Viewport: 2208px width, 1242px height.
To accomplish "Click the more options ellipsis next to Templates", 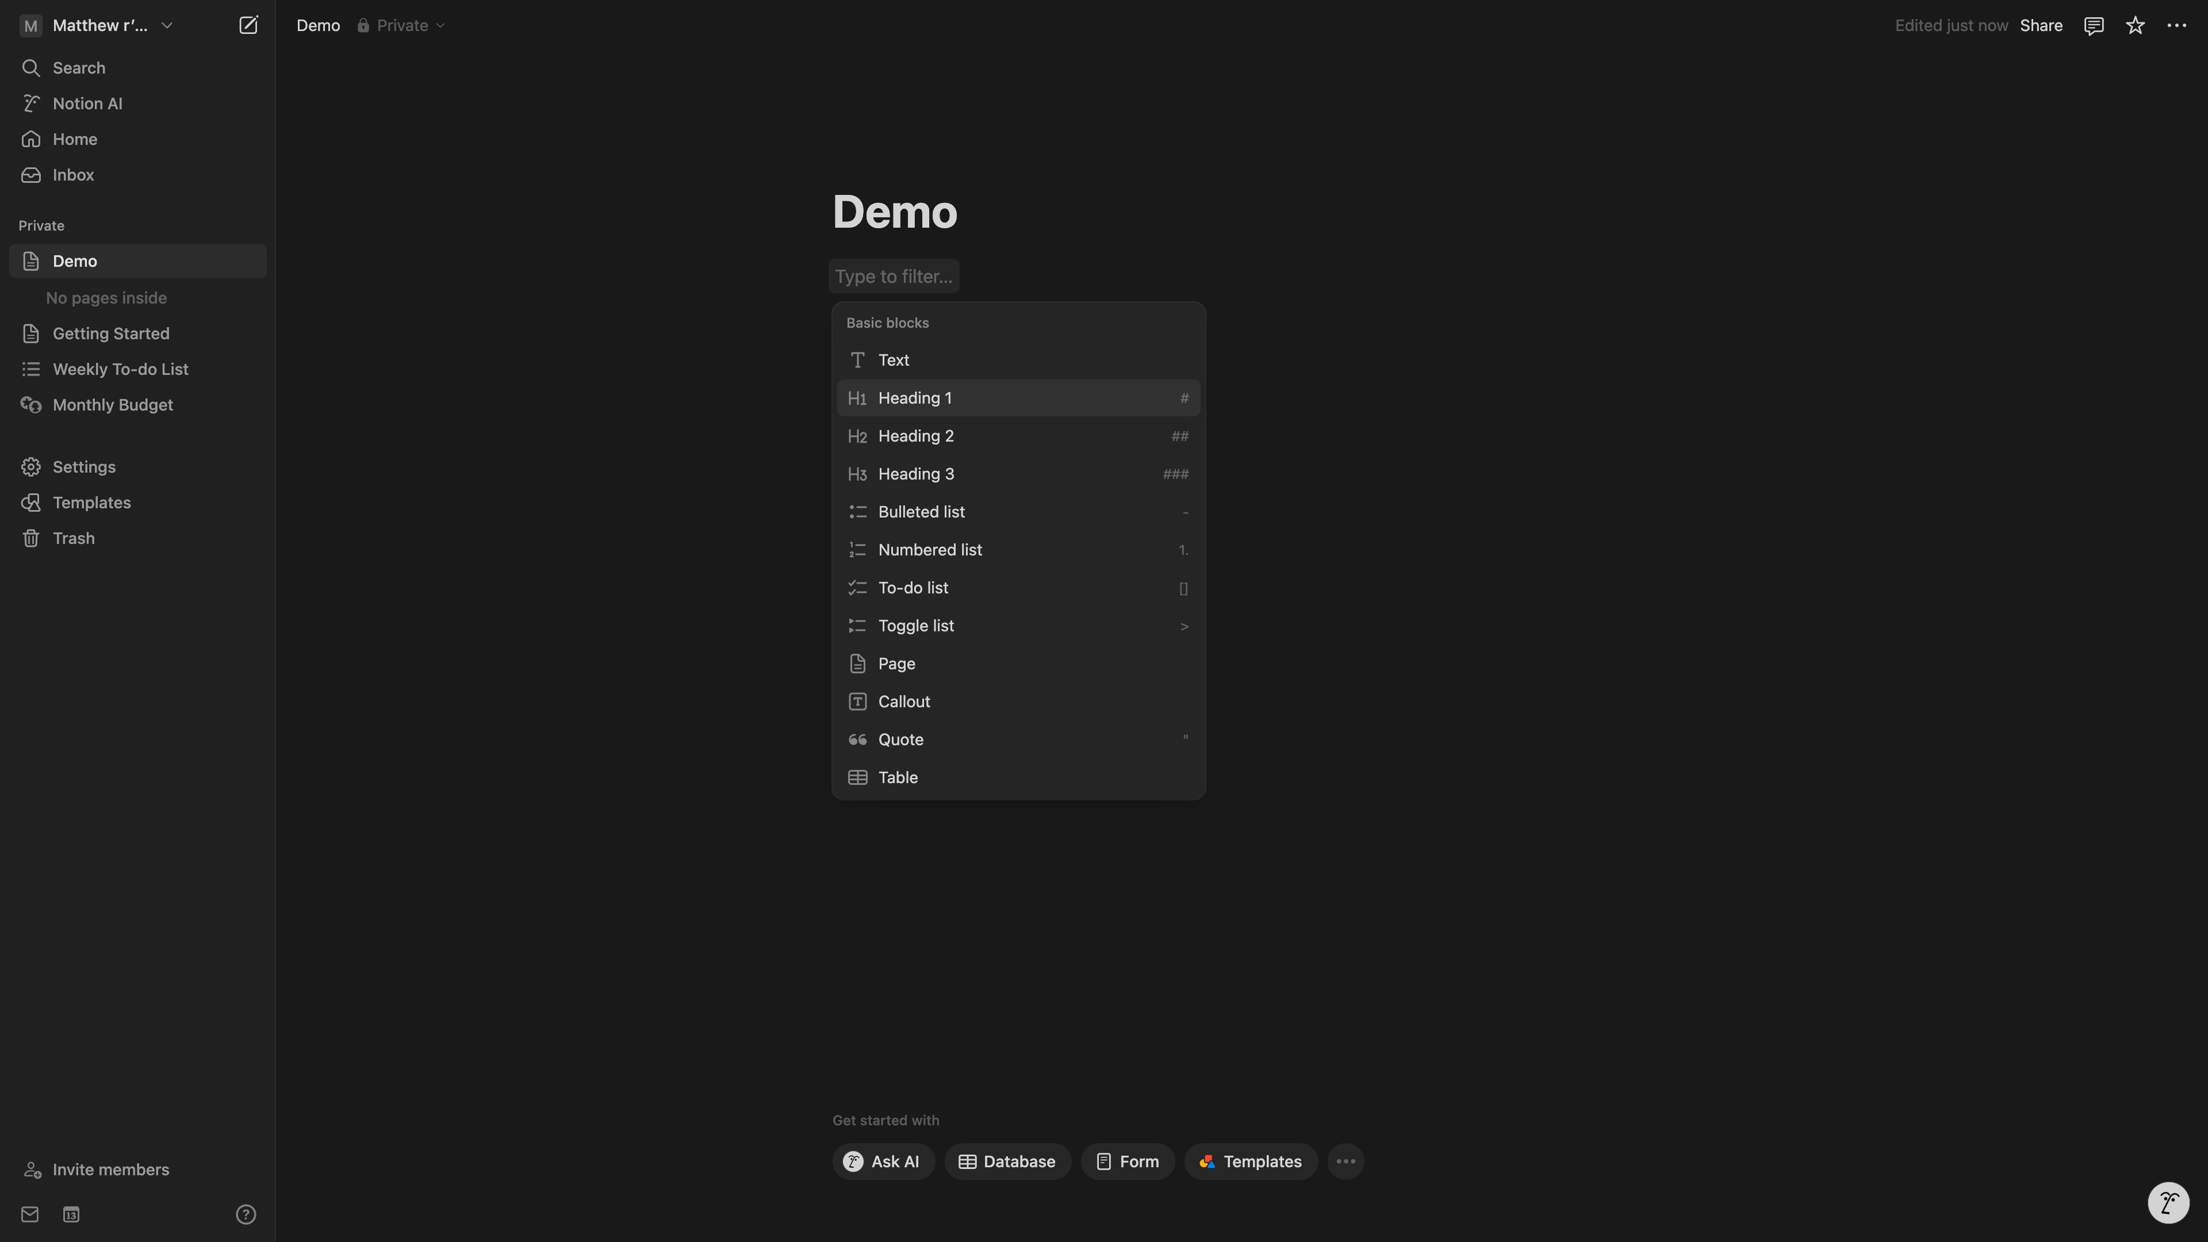I will [1345, 1161].
